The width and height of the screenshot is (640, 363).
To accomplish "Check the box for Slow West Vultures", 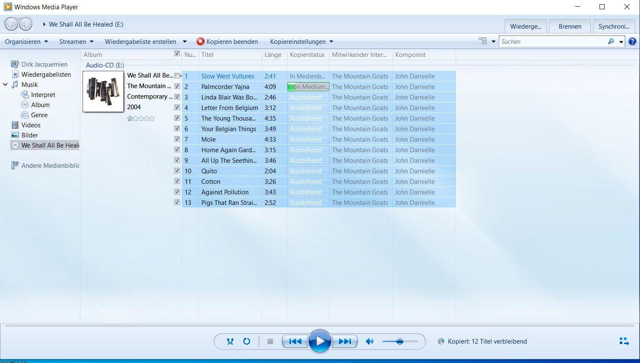I will click(x=177, y=76).
